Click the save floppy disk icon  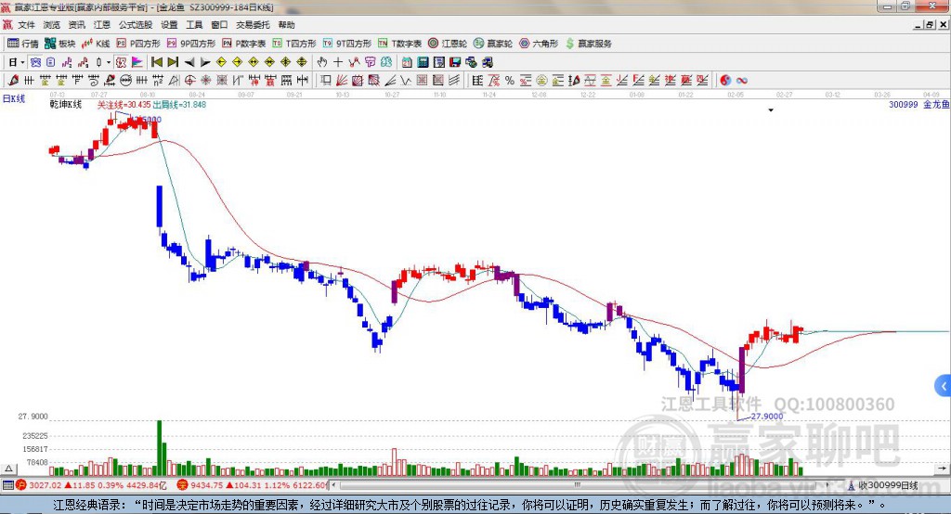[455, 62]
